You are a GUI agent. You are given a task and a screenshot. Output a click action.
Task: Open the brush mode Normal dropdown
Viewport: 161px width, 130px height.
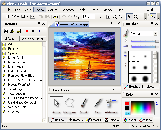[x=155, y=34]
